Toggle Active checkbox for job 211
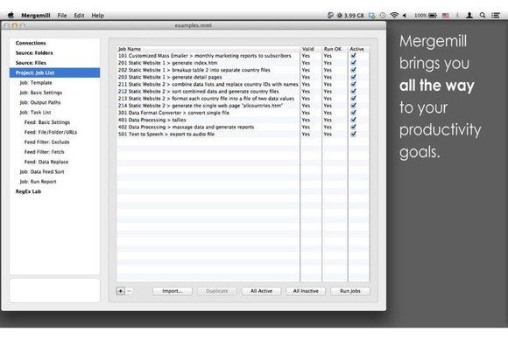Screen dimensions: 508x339 tap(354, 84)
